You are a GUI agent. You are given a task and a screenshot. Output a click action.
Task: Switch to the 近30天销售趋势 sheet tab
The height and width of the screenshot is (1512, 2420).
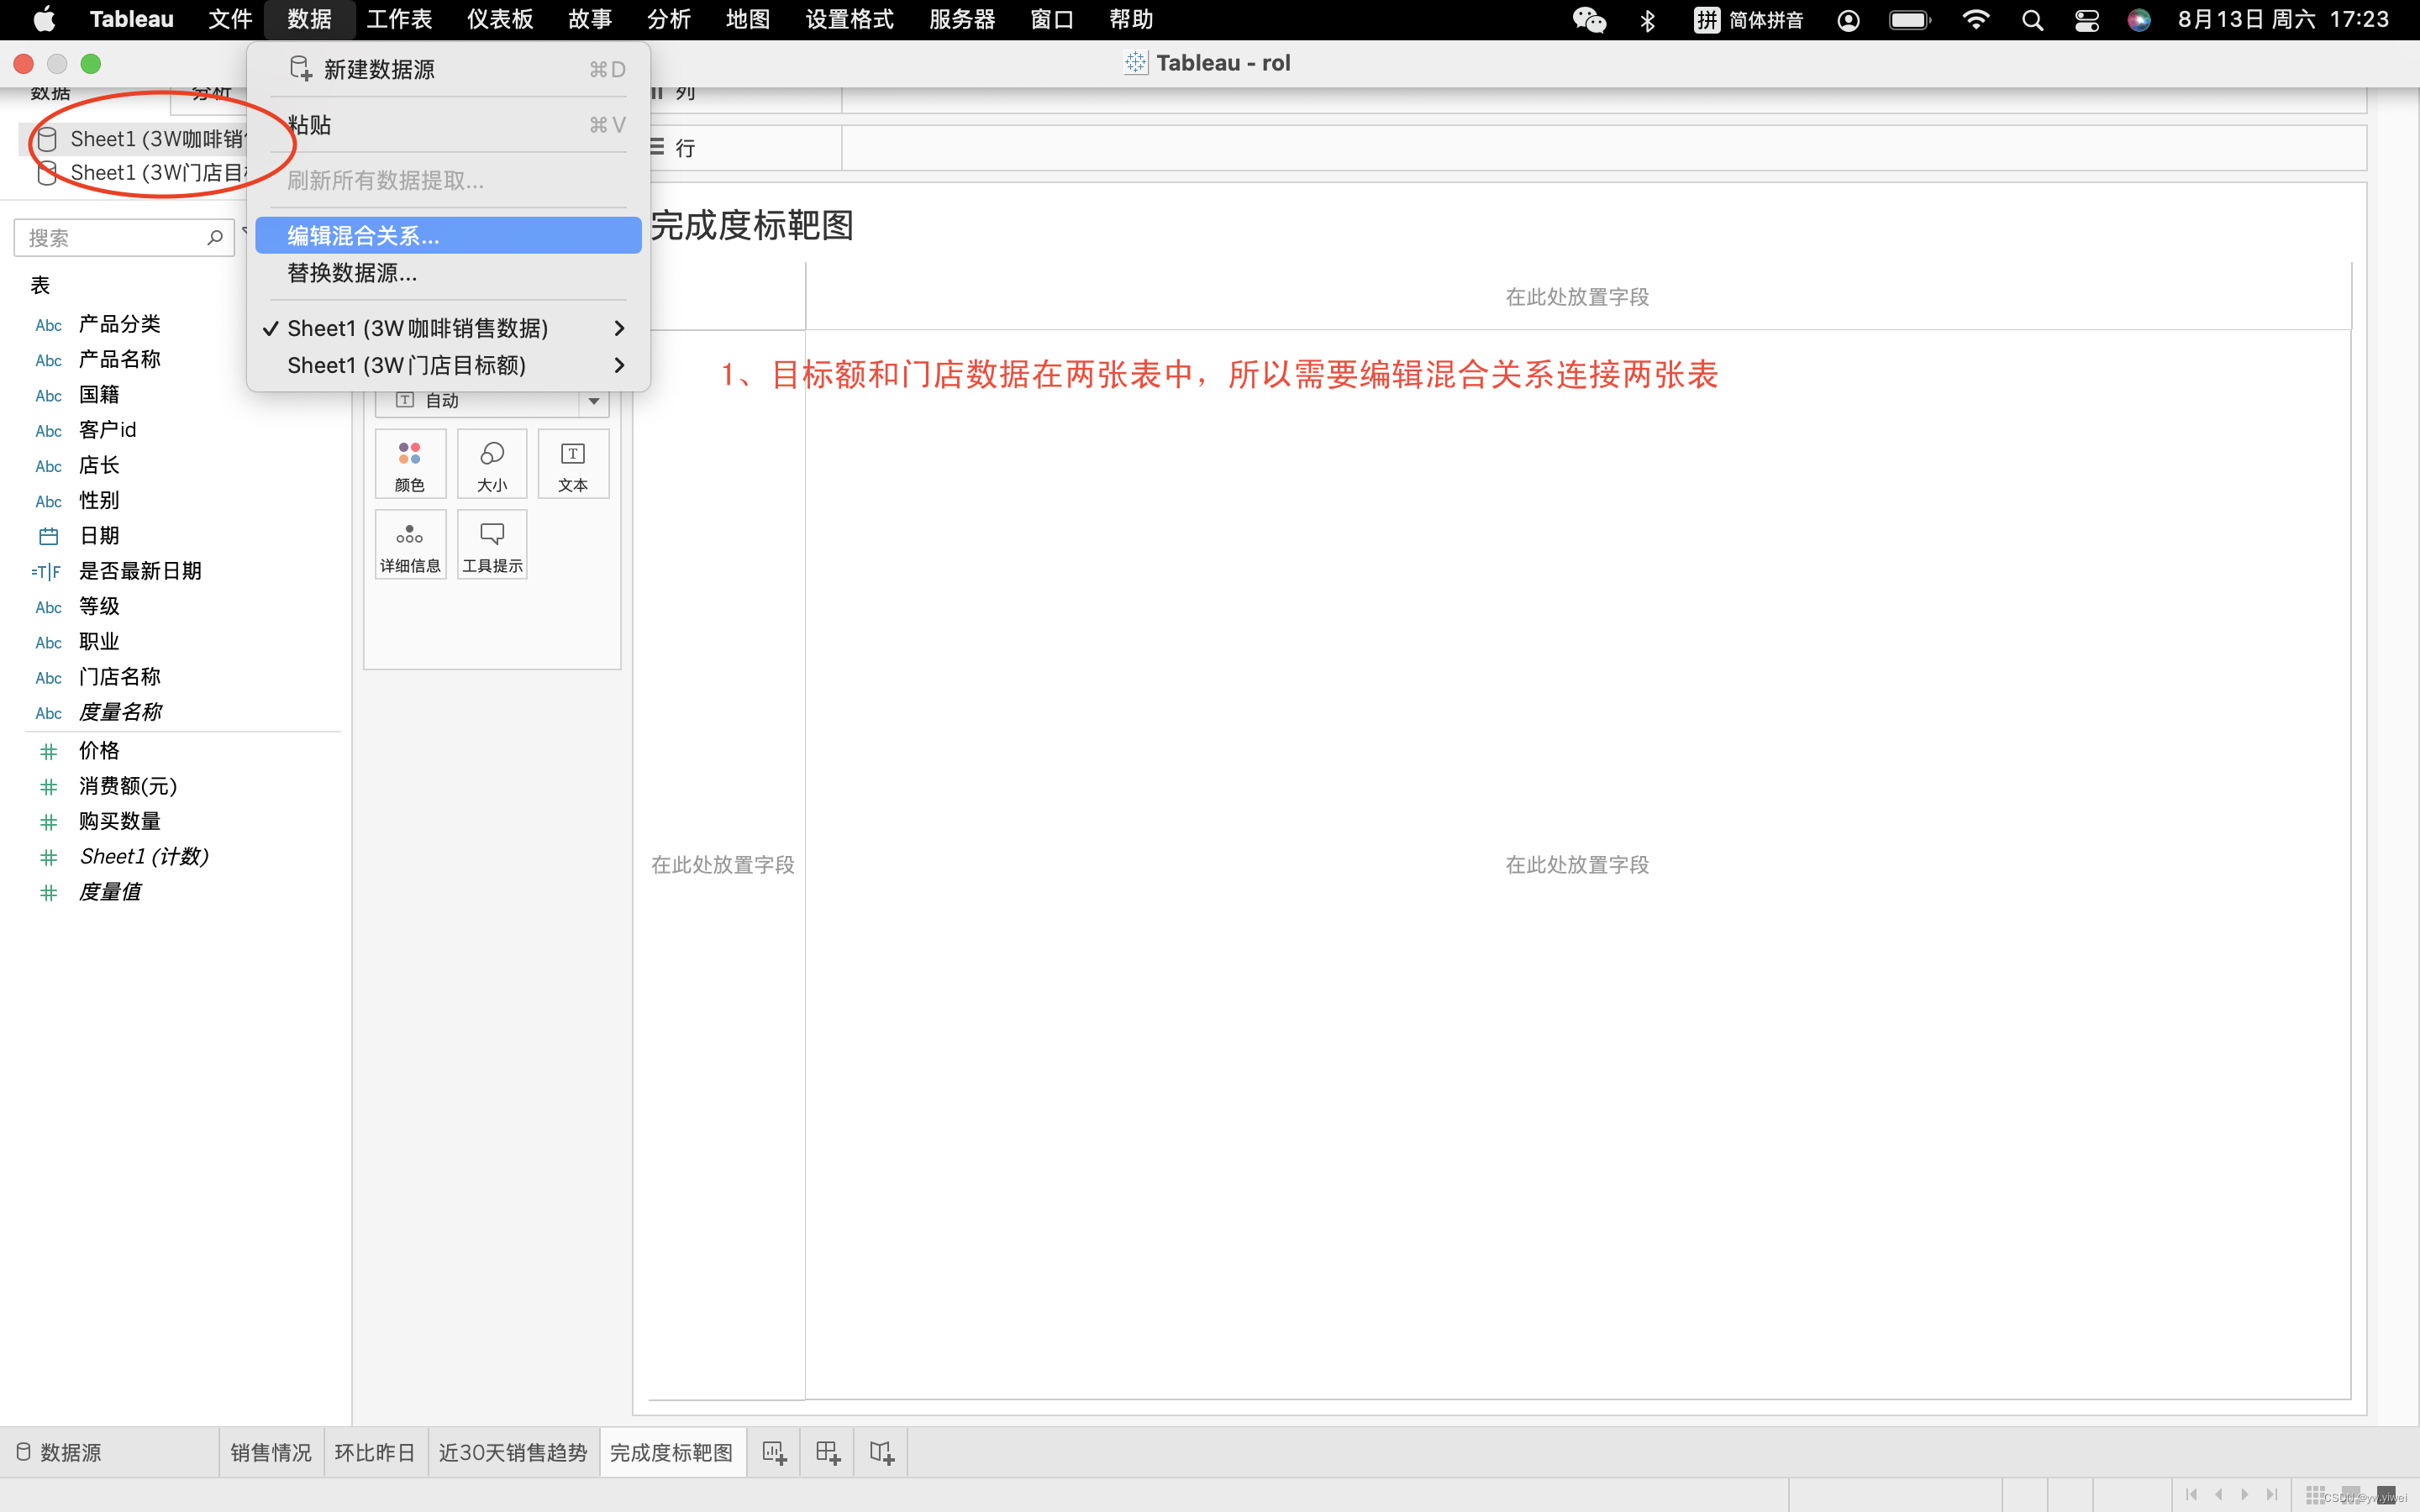(513, 1452)
